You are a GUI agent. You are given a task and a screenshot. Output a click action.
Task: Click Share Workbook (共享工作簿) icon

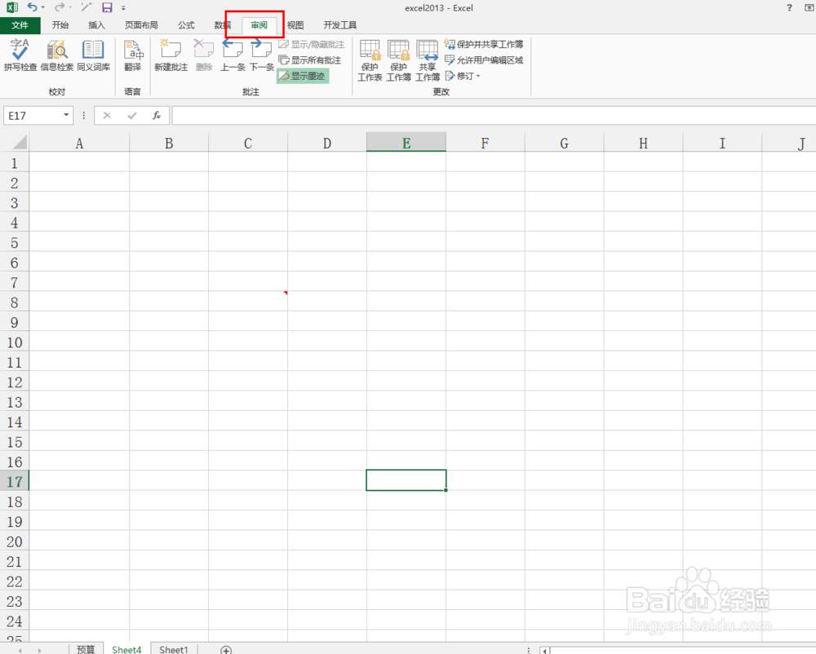click(x=428, y=60)
